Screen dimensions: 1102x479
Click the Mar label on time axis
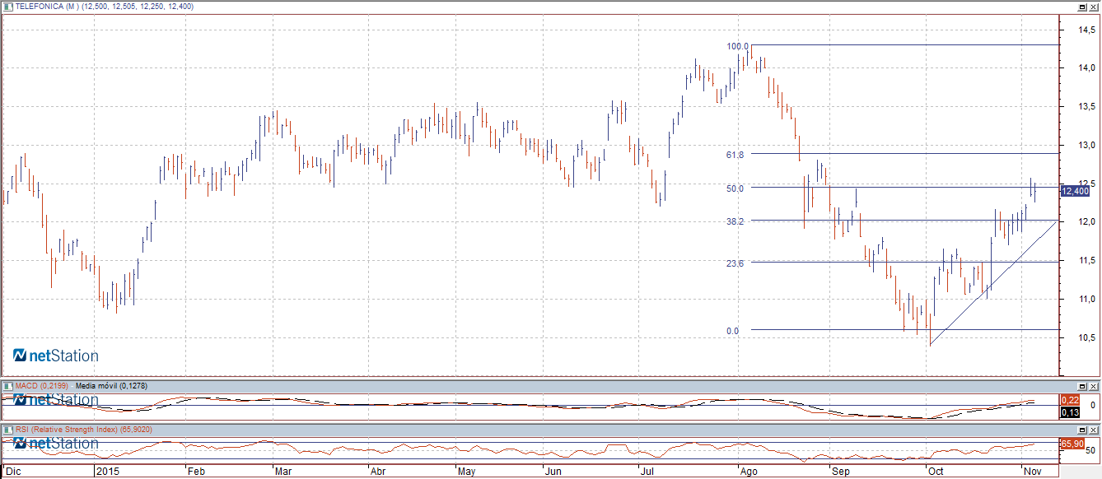(x=283, y=472)
